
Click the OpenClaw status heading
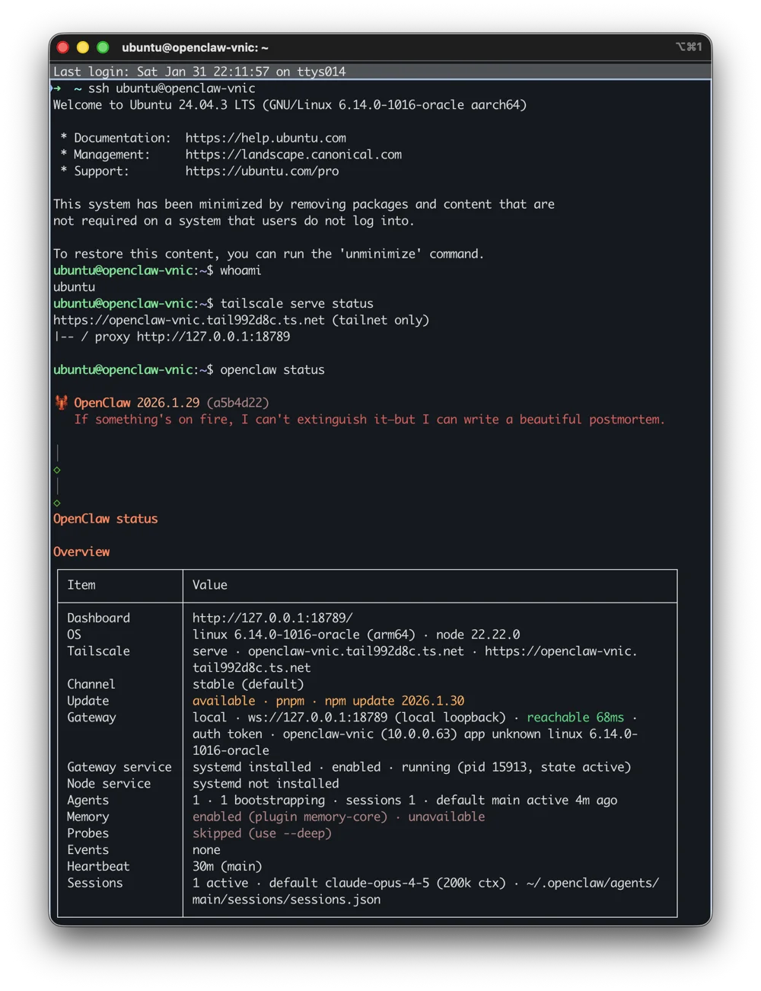tap(105, 518)
